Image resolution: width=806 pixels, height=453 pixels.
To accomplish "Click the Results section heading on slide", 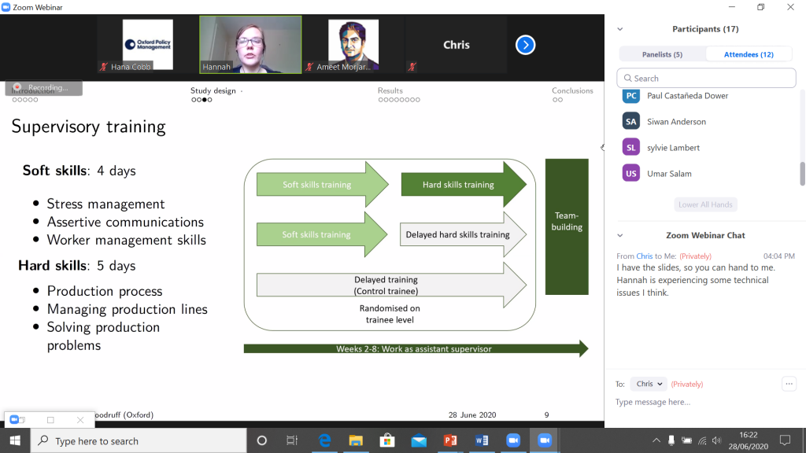I will 390,90.
